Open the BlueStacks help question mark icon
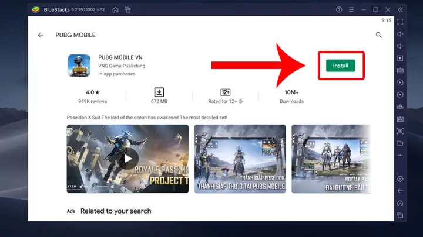Image resolution: width=423 pixels, height=237 pixels. click(339, 10)
